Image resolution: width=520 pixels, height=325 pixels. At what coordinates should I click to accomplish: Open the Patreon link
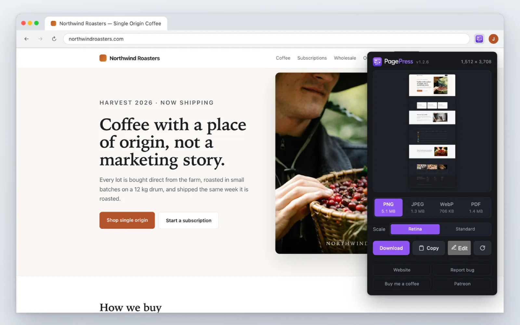[x=462, y=284]
